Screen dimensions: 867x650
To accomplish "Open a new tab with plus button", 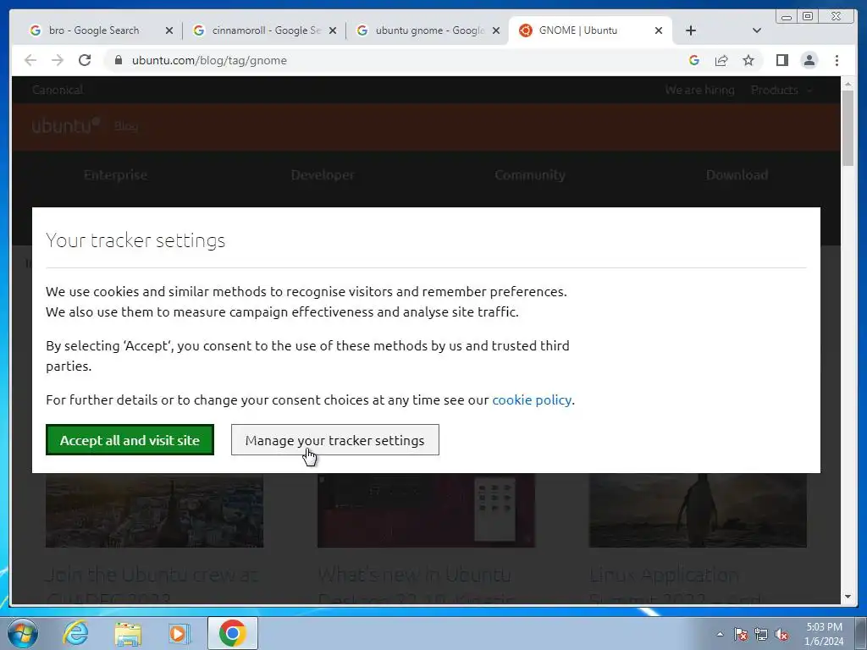I will pyautogui.click(x=691, y=30).
